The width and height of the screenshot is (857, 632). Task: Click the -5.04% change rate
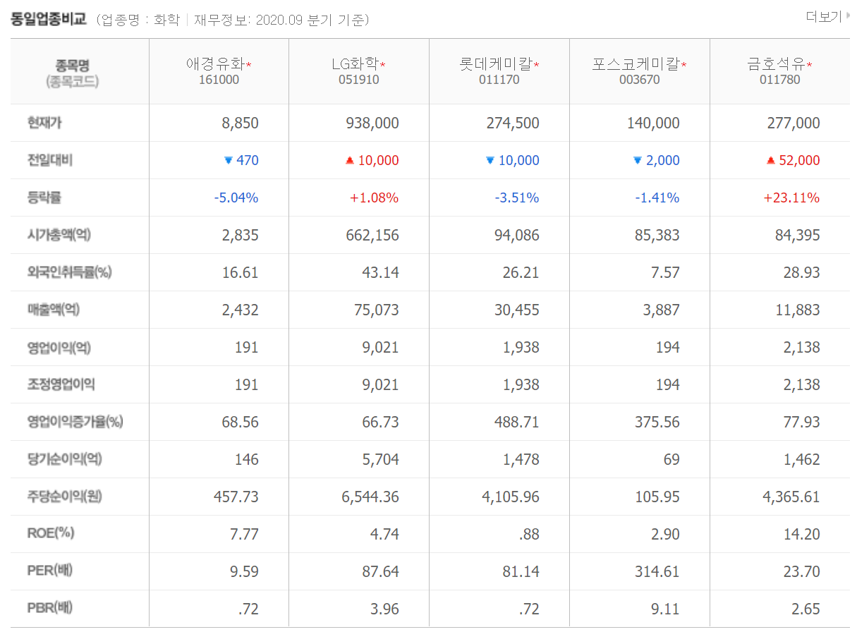(236, 198)
